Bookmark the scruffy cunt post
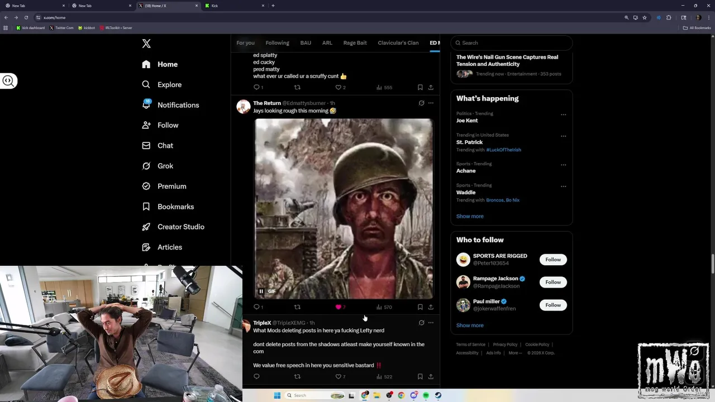The height and width of the screenshot is (402, 715). 420,88
